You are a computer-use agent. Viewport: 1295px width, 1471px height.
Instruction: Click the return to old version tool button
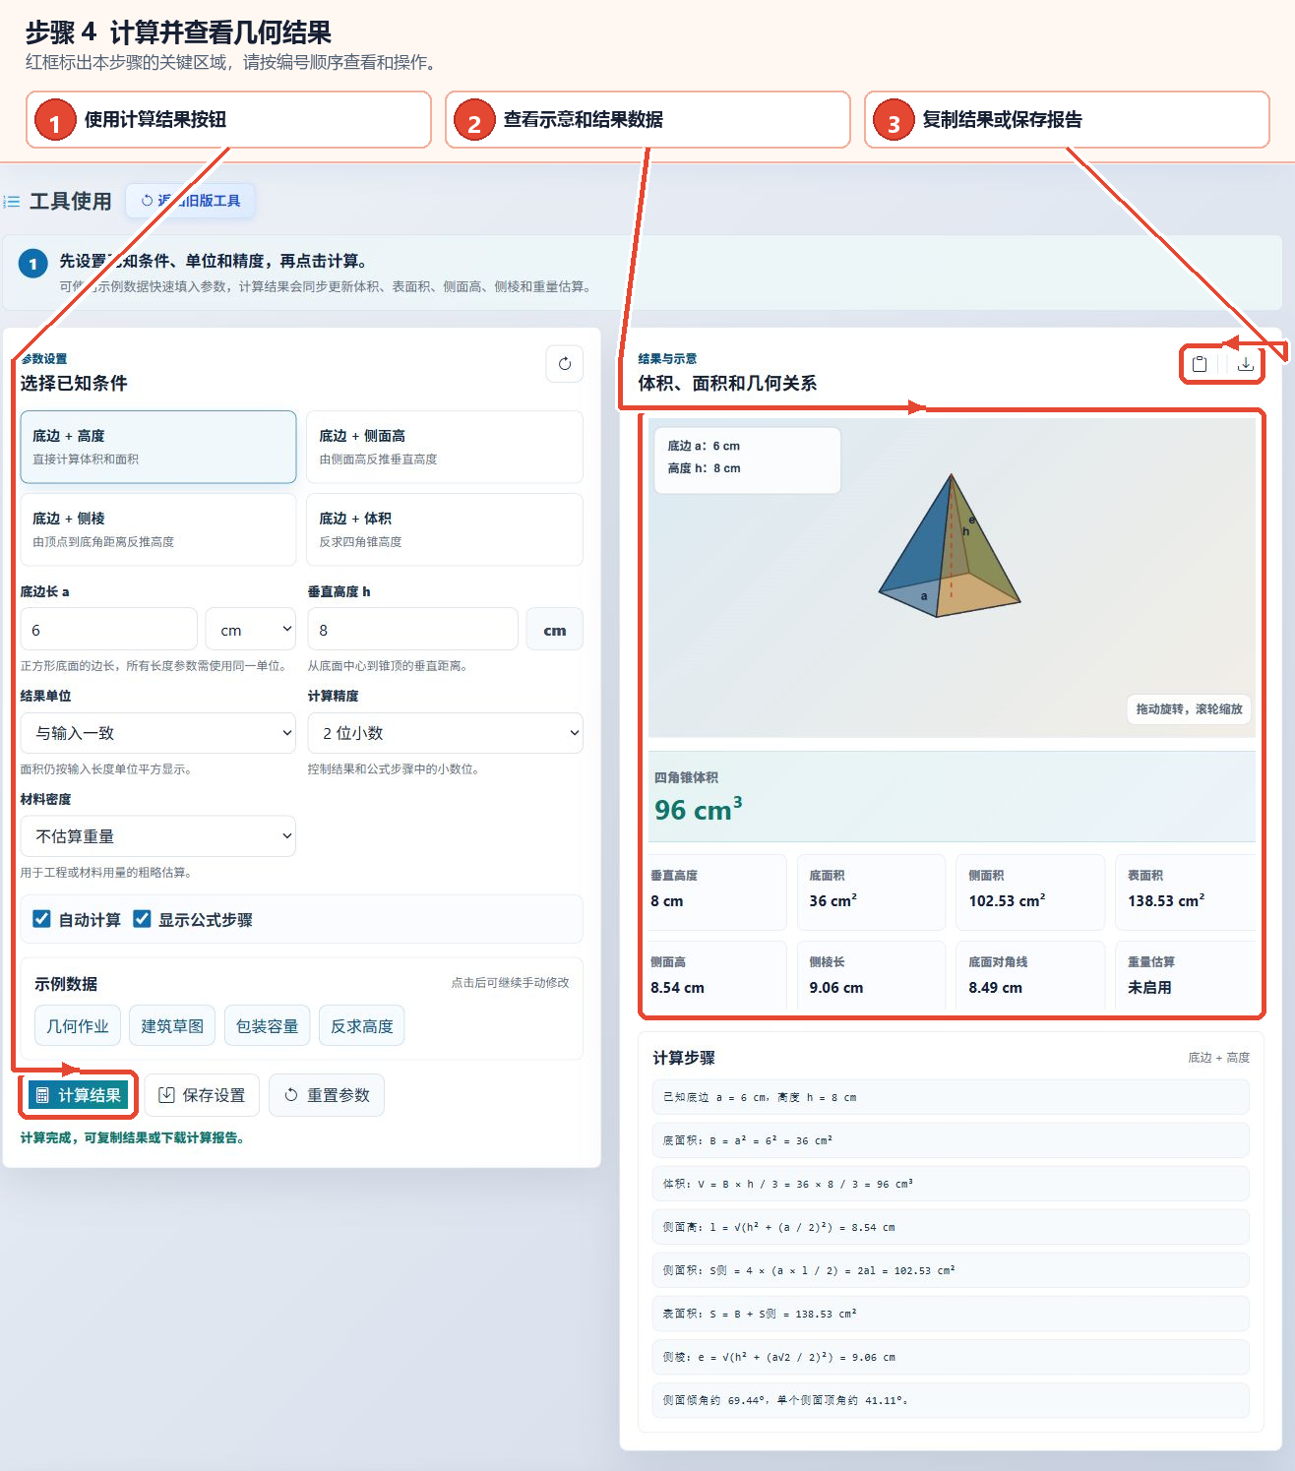pyautogui.click(x=191, y=201)
